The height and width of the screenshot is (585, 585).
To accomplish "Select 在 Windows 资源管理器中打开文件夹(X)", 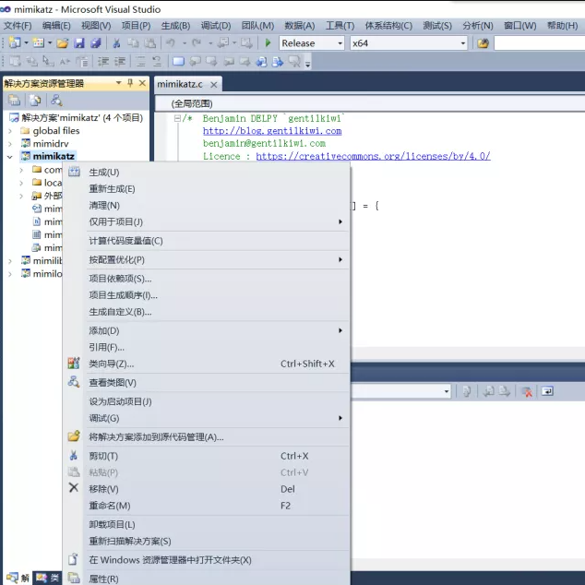I will click(x=207, y=560).
